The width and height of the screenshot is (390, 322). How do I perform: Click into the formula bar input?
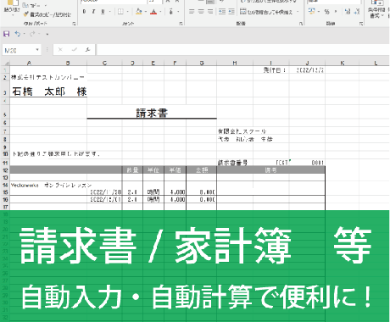[x=243, y=50]
